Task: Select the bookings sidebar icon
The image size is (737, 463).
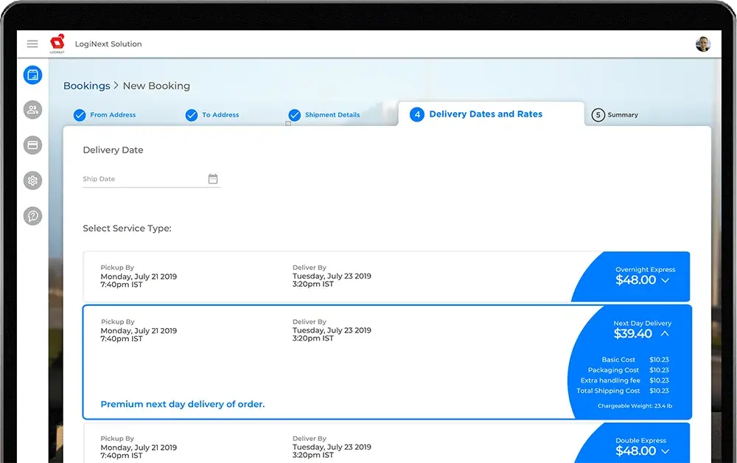Action: point(32,74)
